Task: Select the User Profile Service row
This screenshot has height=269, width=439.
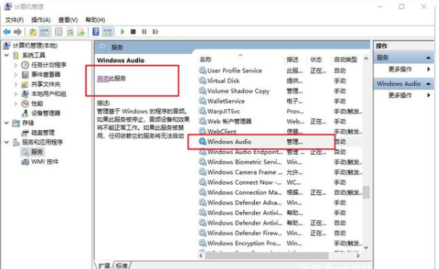Action: coord(280,71)
